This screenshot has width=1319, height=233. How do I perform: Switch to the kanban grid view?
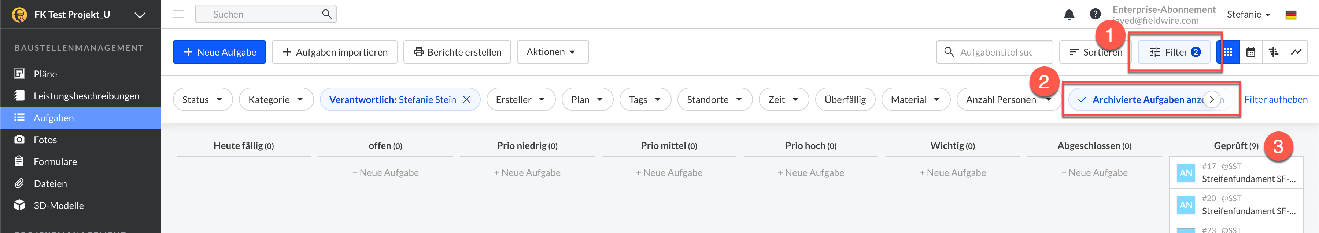coord(1228,52)
